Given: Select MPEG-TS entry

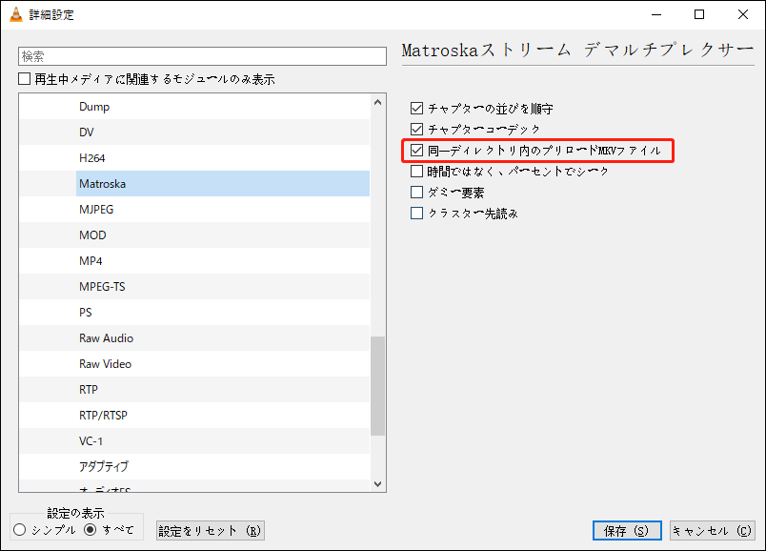Looking at the screenshot, I should pyautogui.click(x=194, y=287).
